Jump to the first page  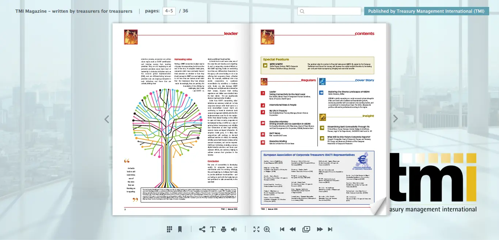coord(282,229)
